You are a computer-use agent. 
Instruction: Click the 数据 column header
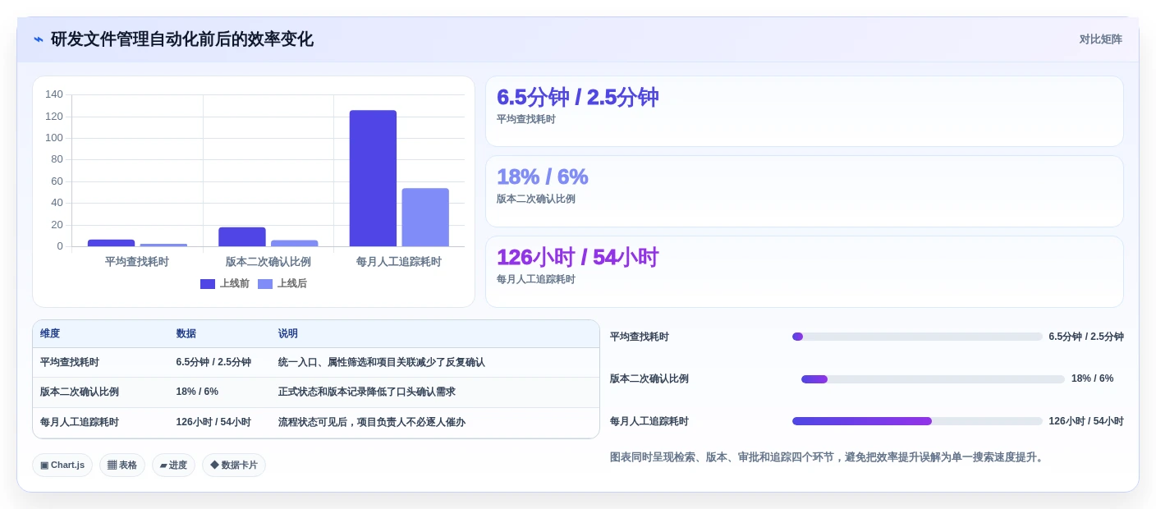click(x=186, y=334)
